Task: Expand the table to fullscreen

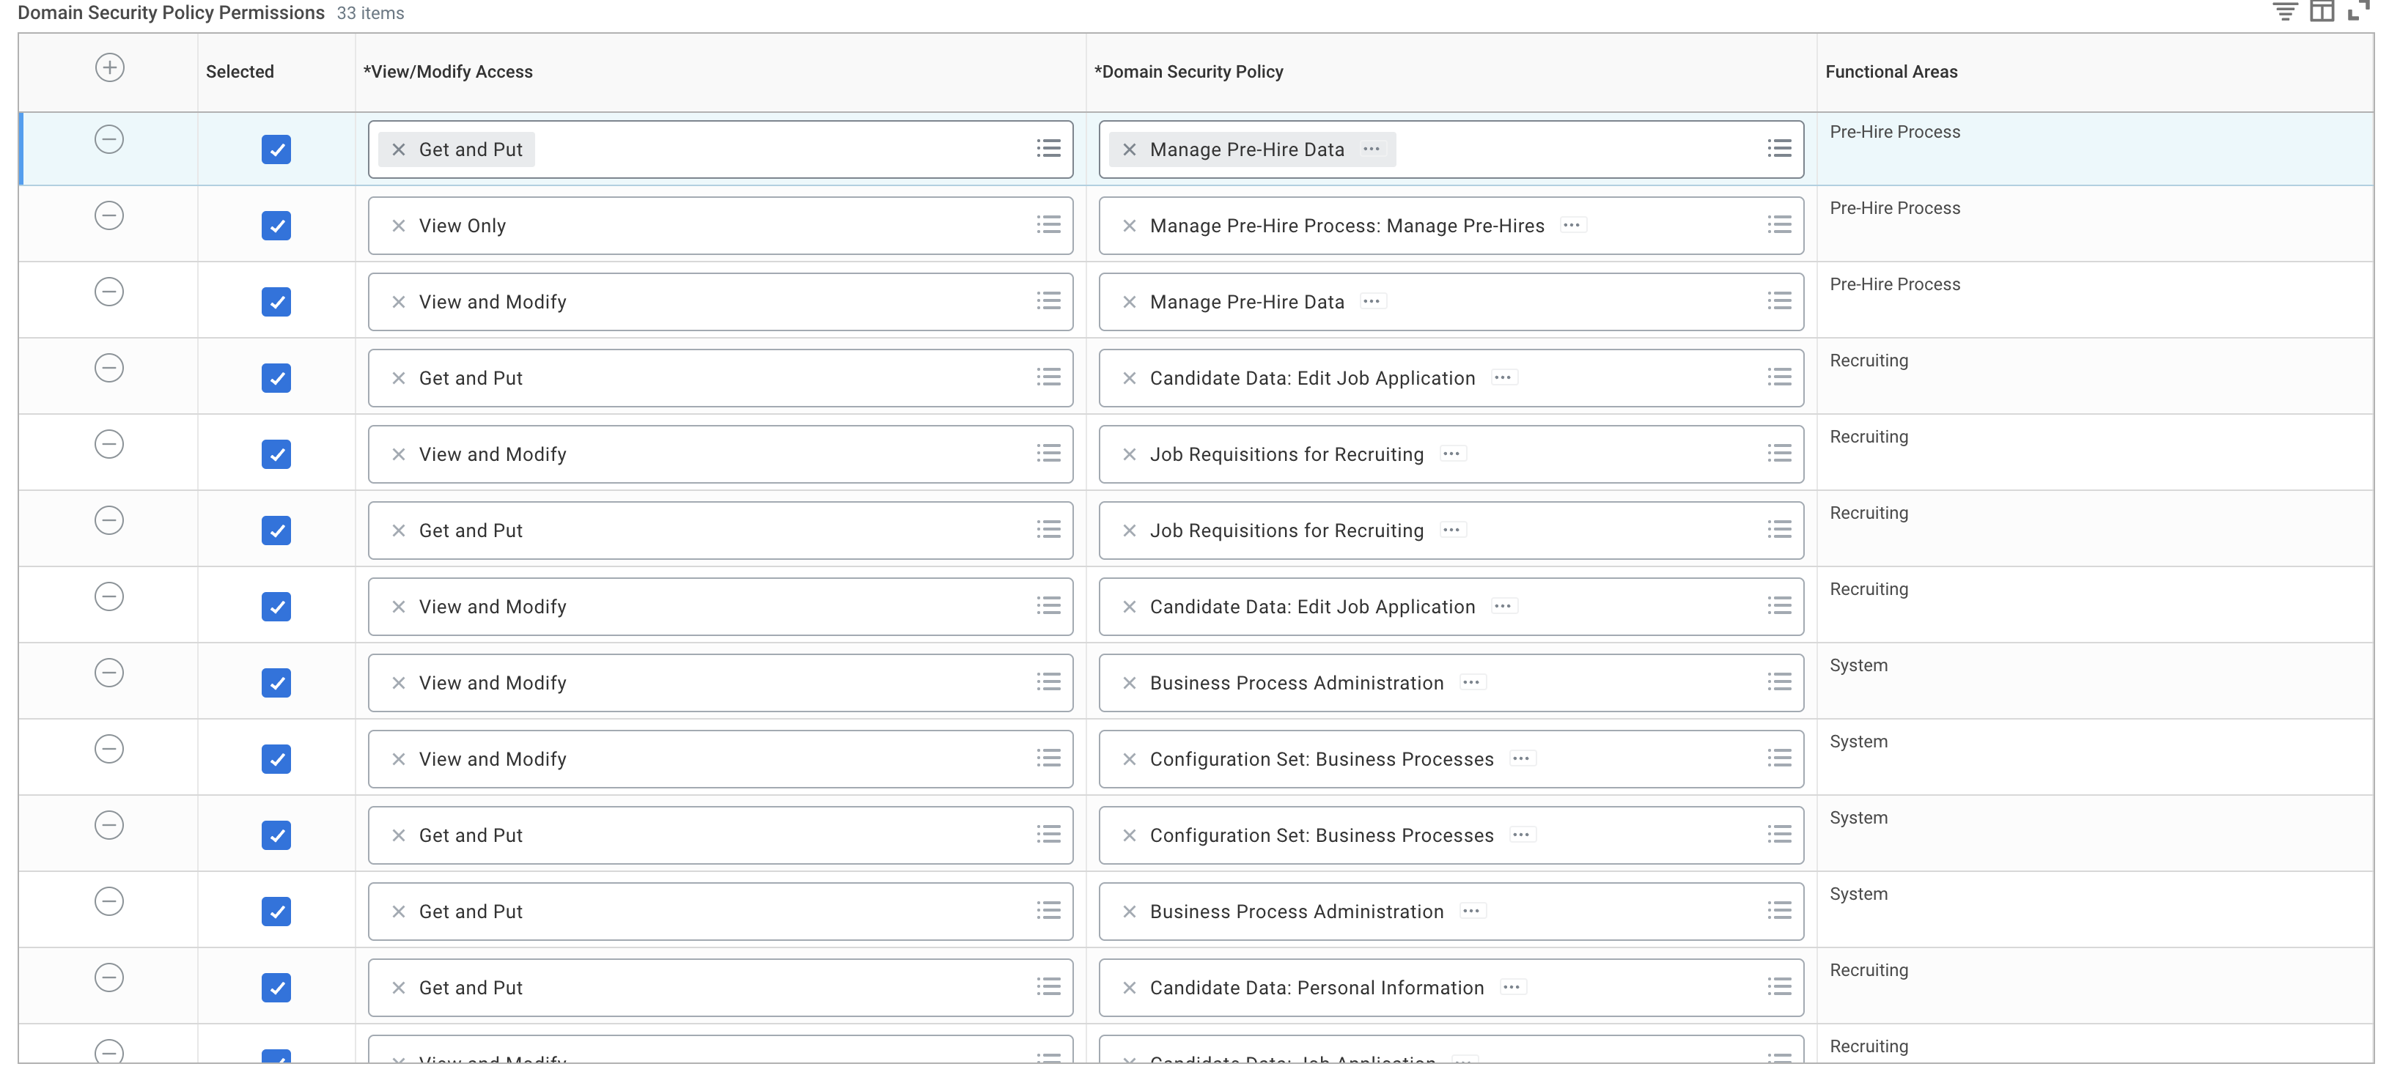Action: (2358, 11)
